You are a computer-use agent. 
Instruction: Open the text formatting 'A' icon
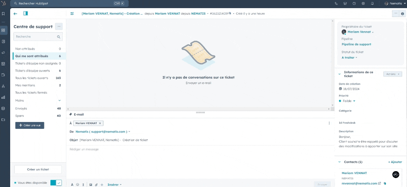(72, 185)
